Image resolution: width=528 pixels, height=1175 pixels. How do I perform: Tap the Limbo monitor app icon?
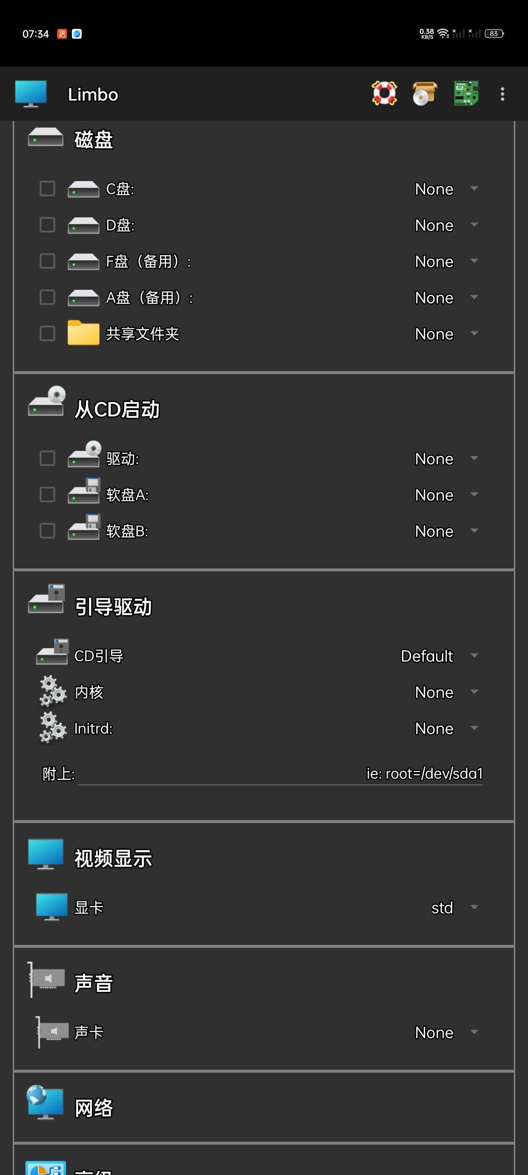click(31, 94)
